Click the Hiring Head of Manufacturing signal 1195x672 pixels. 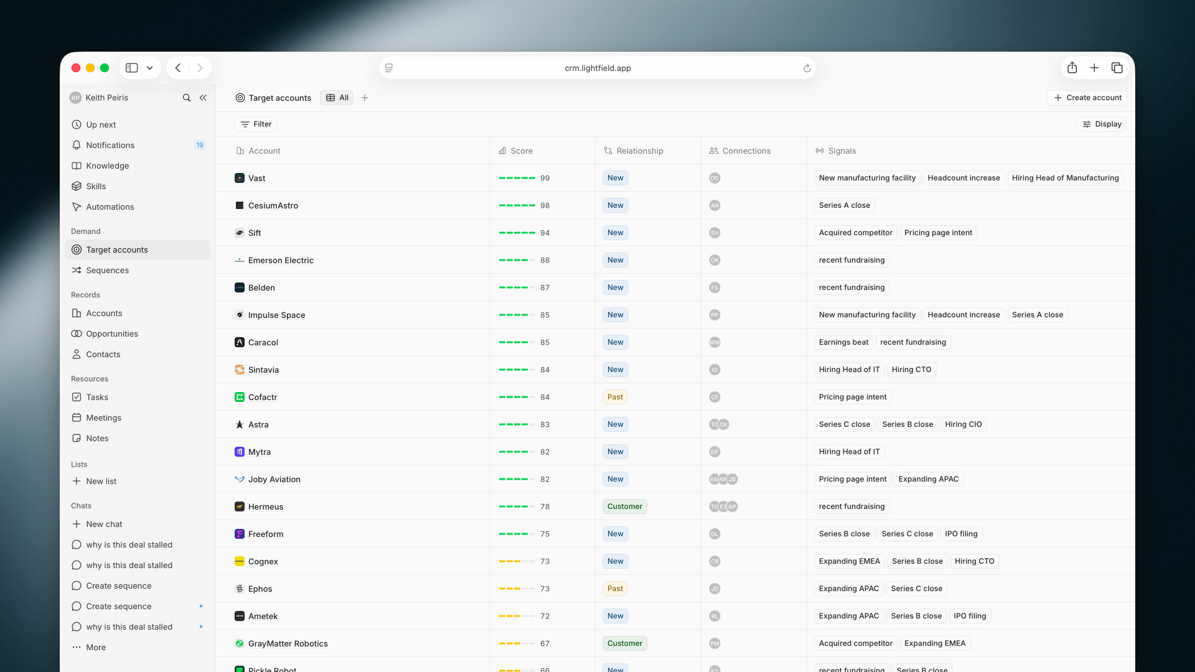[x=1065, y=178]
